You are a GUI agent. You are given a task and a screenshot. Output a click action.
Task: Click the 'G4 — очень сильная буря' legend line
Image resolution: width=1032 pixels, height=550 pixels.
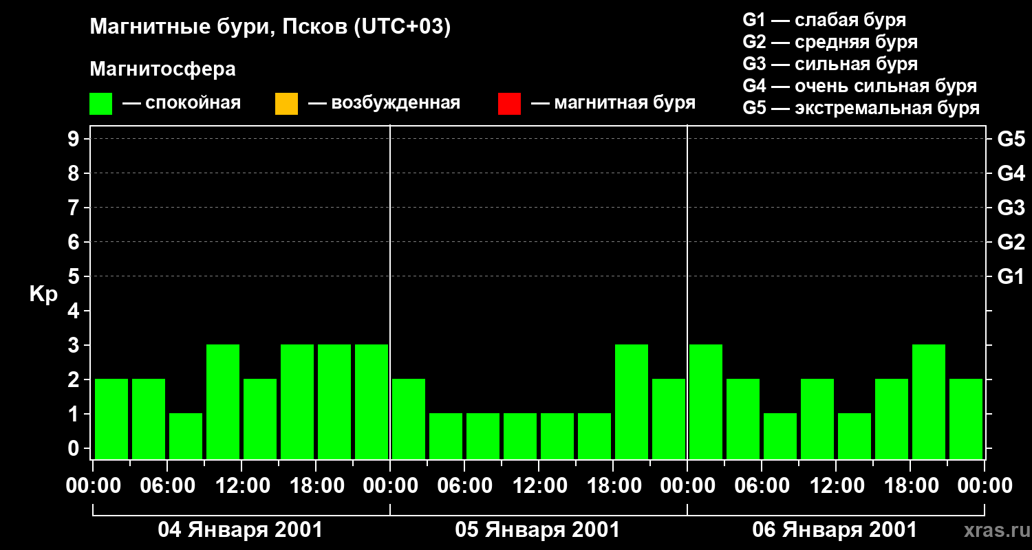coord(860,86)
